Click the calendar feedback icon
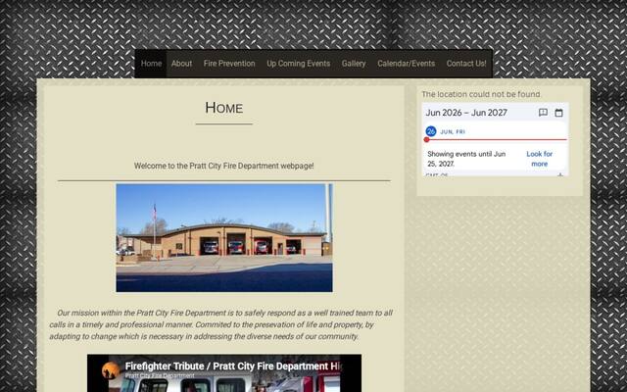The image size is (627, 392). pos(543,113)
